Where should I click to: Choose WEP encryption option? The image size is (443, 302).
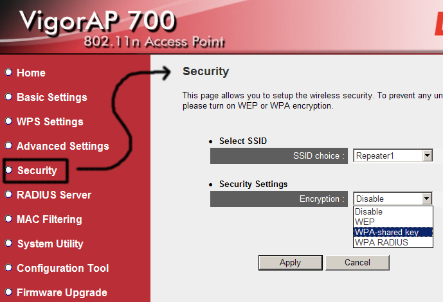(x=393, y=222)
